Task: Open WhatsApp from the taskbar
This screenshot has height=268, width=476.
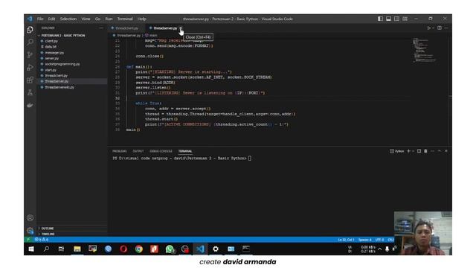Action: pos(170,249)
